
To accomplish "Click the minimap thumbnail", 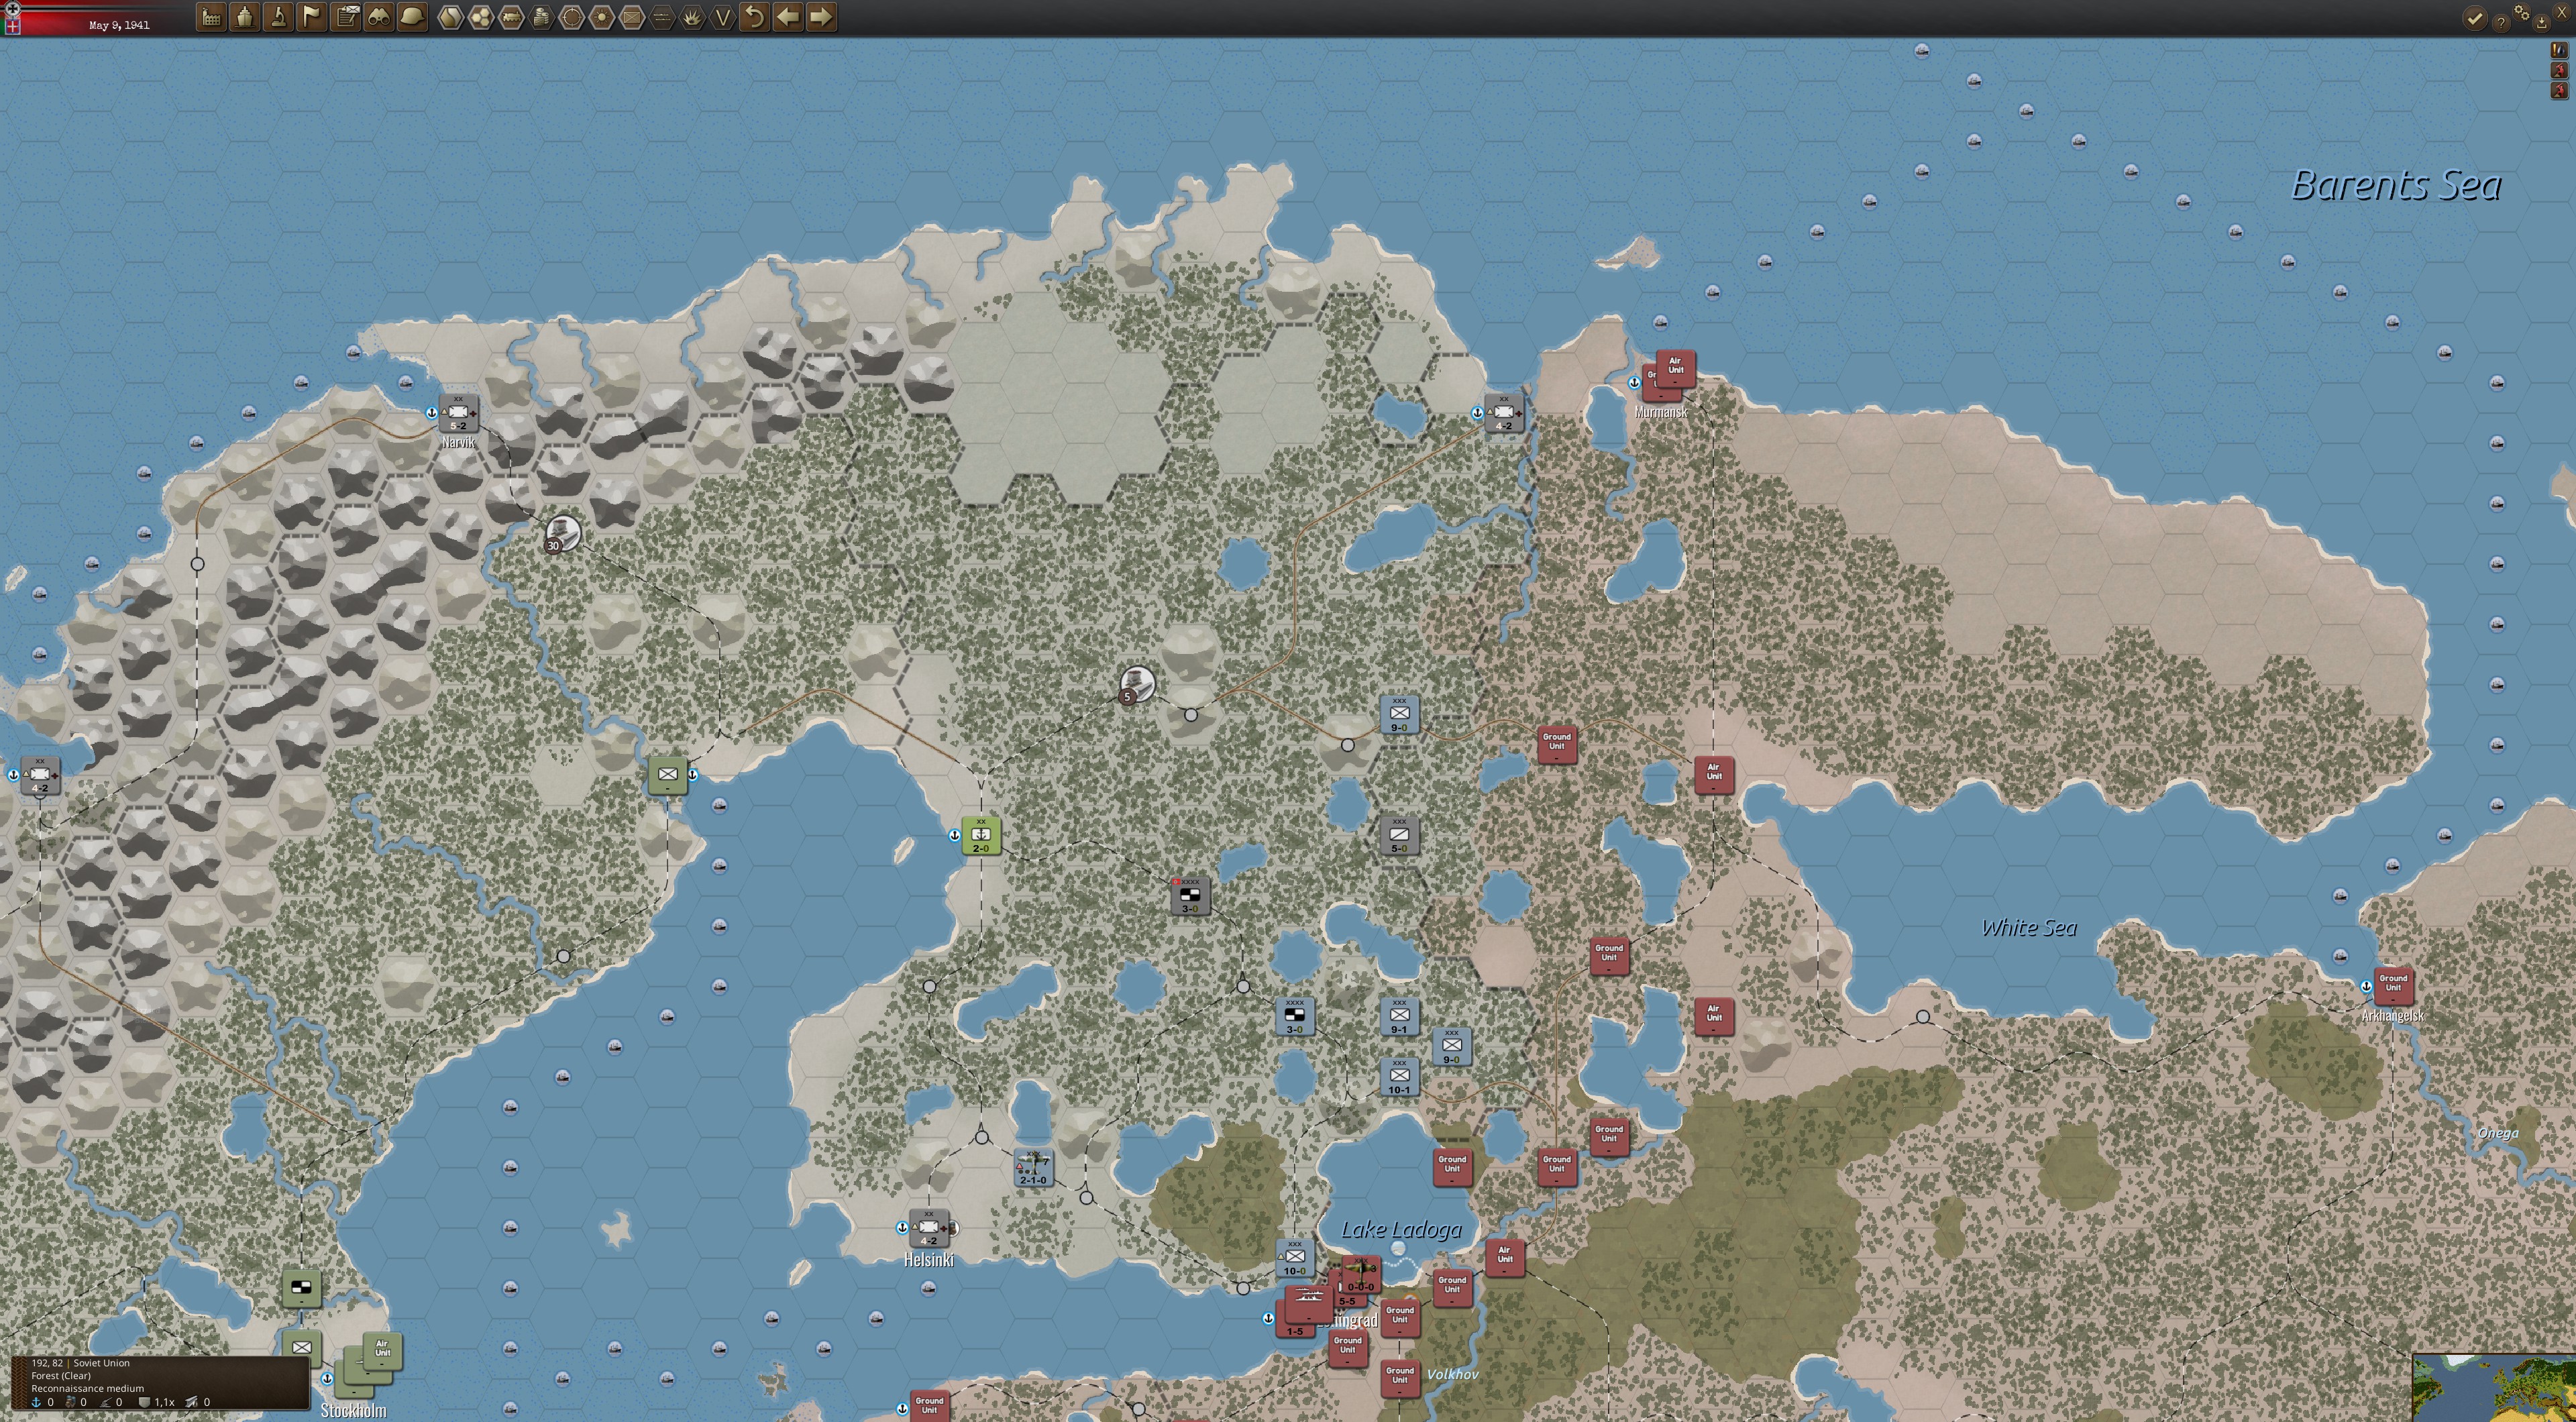I will pos(2494,1388).
